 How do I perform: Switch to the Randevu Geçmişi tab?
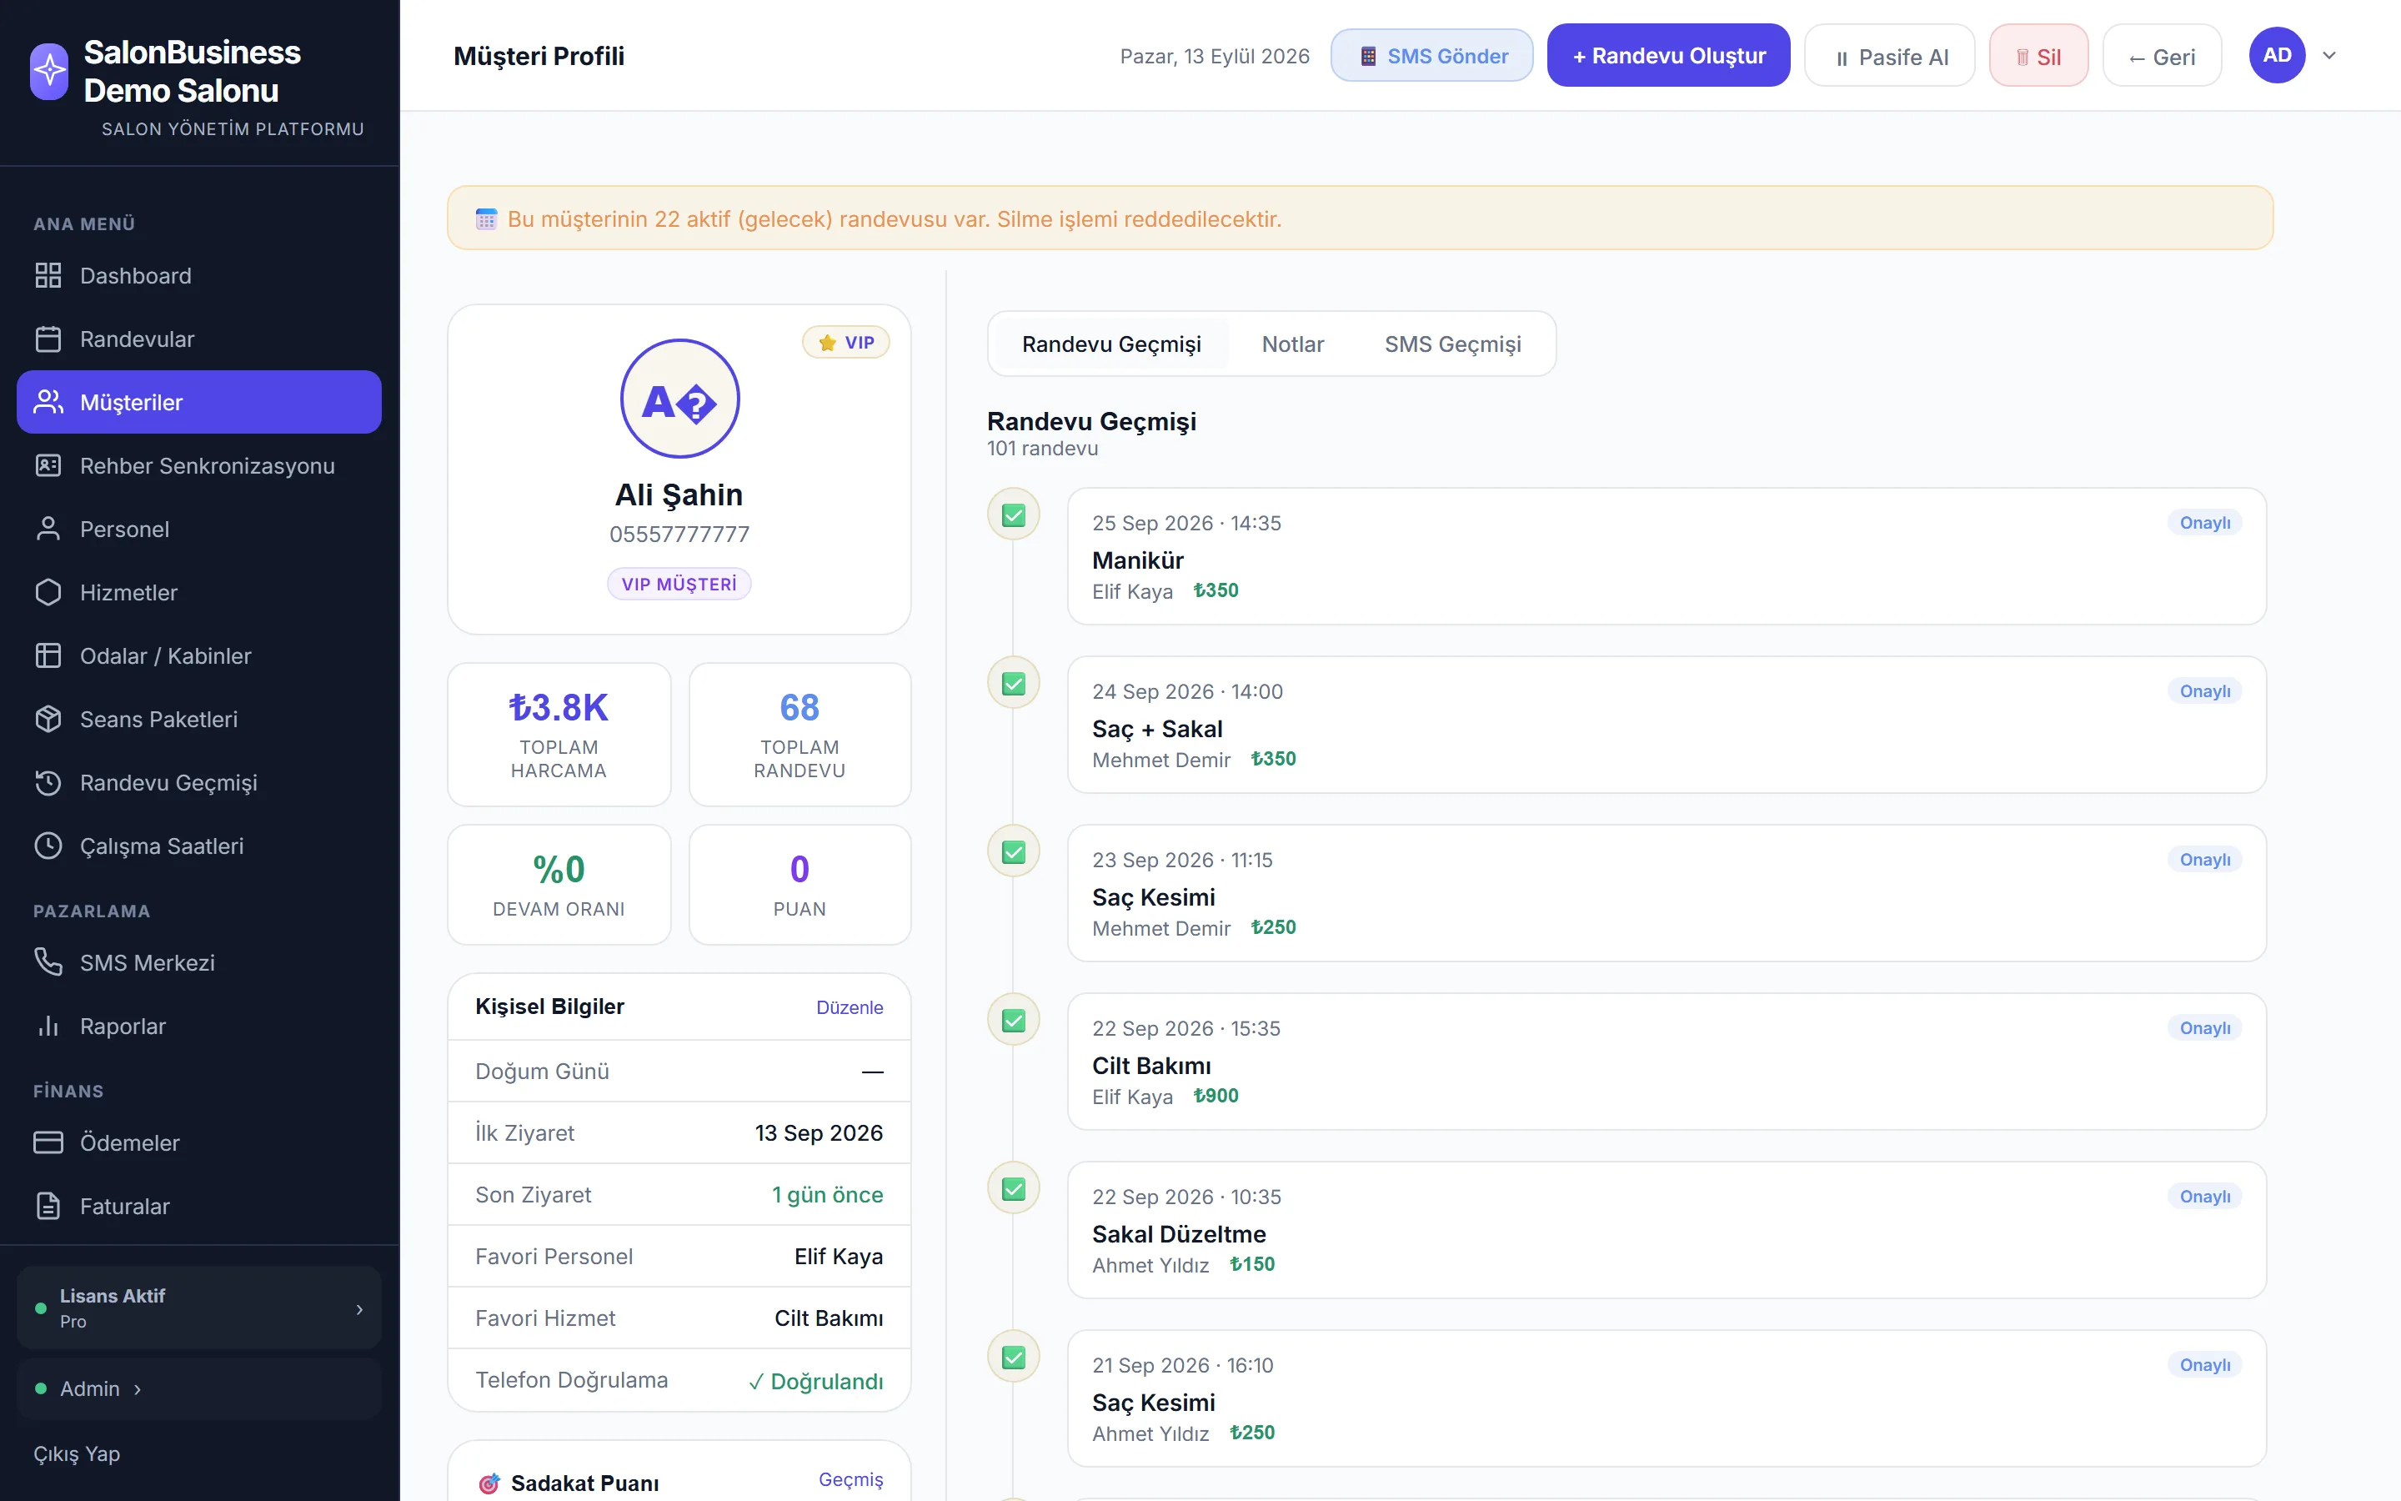tap(1111, 344)
